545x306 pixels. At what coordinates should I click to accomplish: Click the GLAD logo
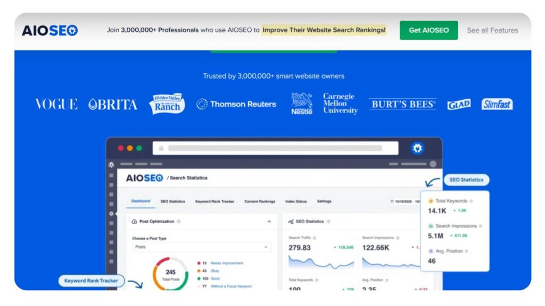459,104
